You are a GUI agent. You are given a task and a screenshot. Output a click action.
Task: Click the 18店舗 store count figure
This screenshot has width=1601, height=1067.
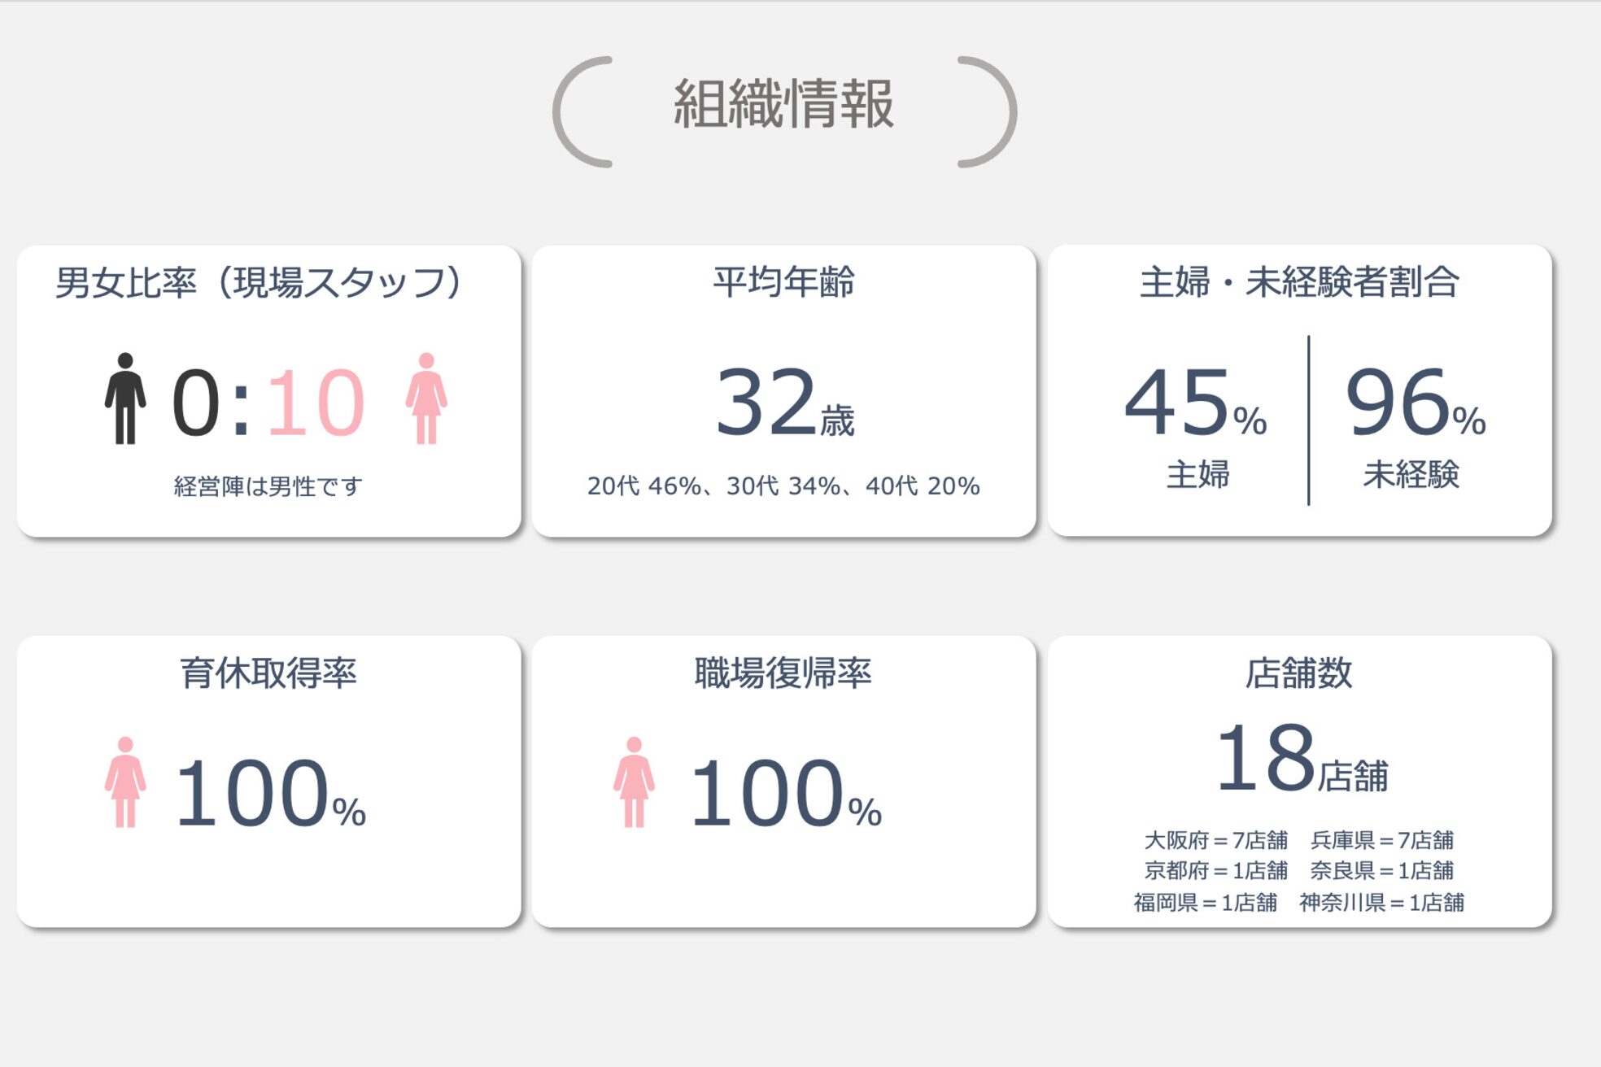click(1302, 760)
